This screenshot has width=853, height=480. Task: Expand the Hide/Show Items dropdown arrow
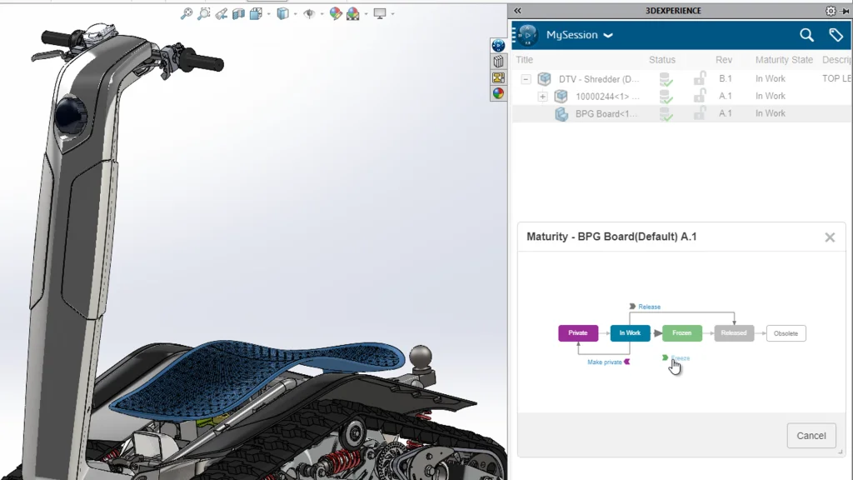[322, 14]
